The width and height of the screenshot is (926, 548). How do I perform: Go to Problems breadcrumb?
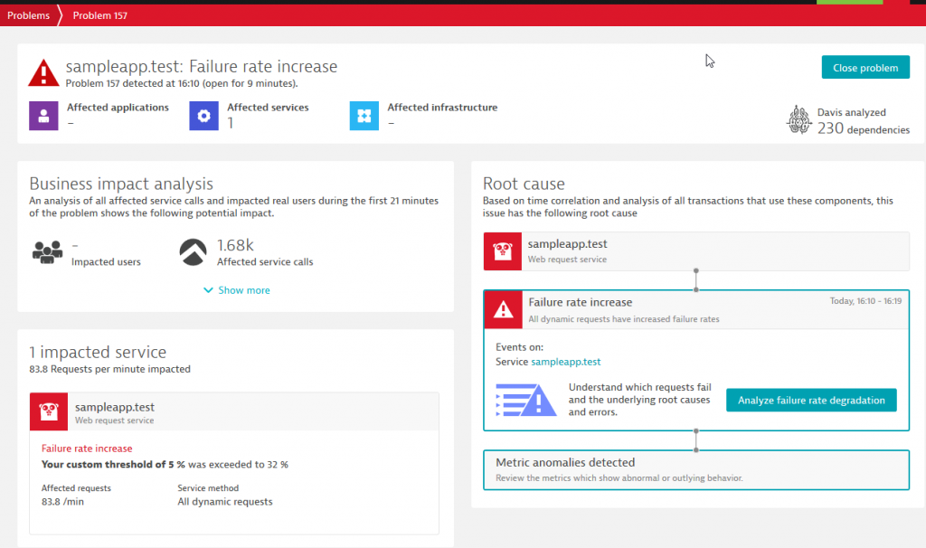point(28,15)
